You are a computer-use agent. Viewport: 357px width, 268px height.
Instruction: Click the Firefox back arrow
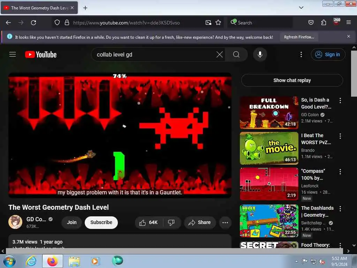click(8, 23)
